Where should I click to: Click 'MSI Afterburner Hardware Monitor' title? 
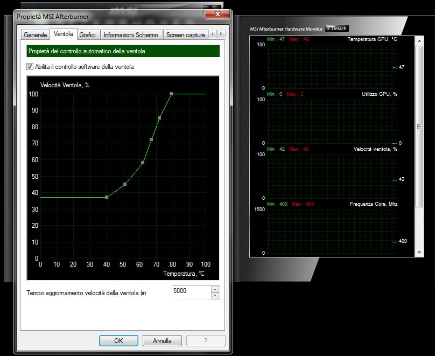point(286,29)
